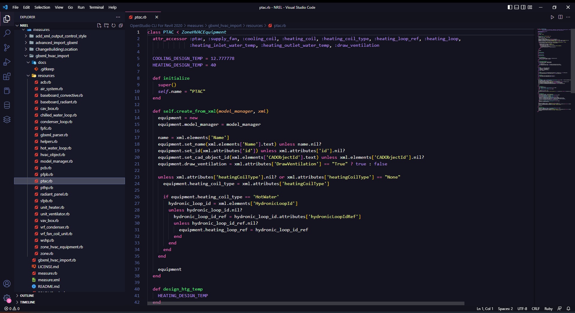The image size is (575, 313).
Task: Split the editor to the right
Action: coord(560,17)
